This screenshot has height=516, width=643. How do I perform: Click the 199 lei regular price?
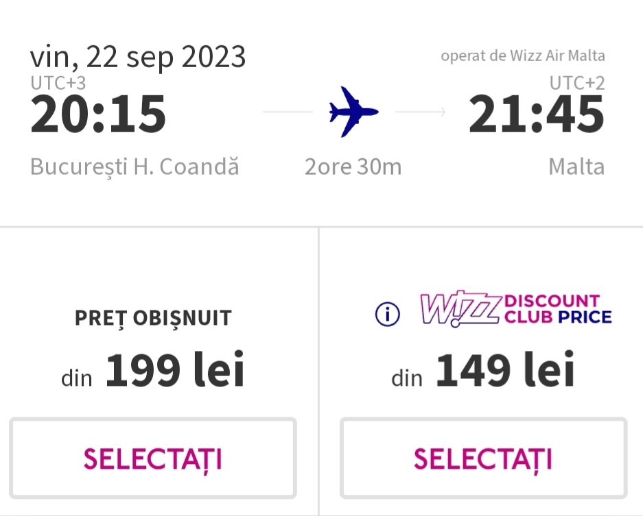pyautogui.click(x=174, y=371)
